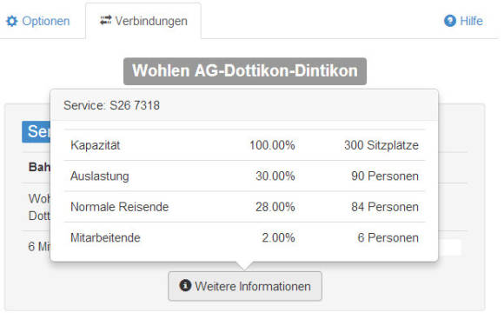Click the 2.00% value
Image resolution: width=504 pixels, height=319 pixels.
click(278, 237)
